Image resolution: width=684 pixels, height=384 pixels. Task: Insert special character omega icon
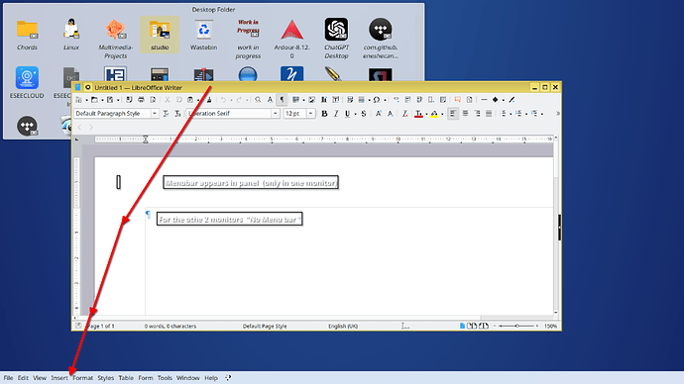pyautogui.click(x=376, y=100)
